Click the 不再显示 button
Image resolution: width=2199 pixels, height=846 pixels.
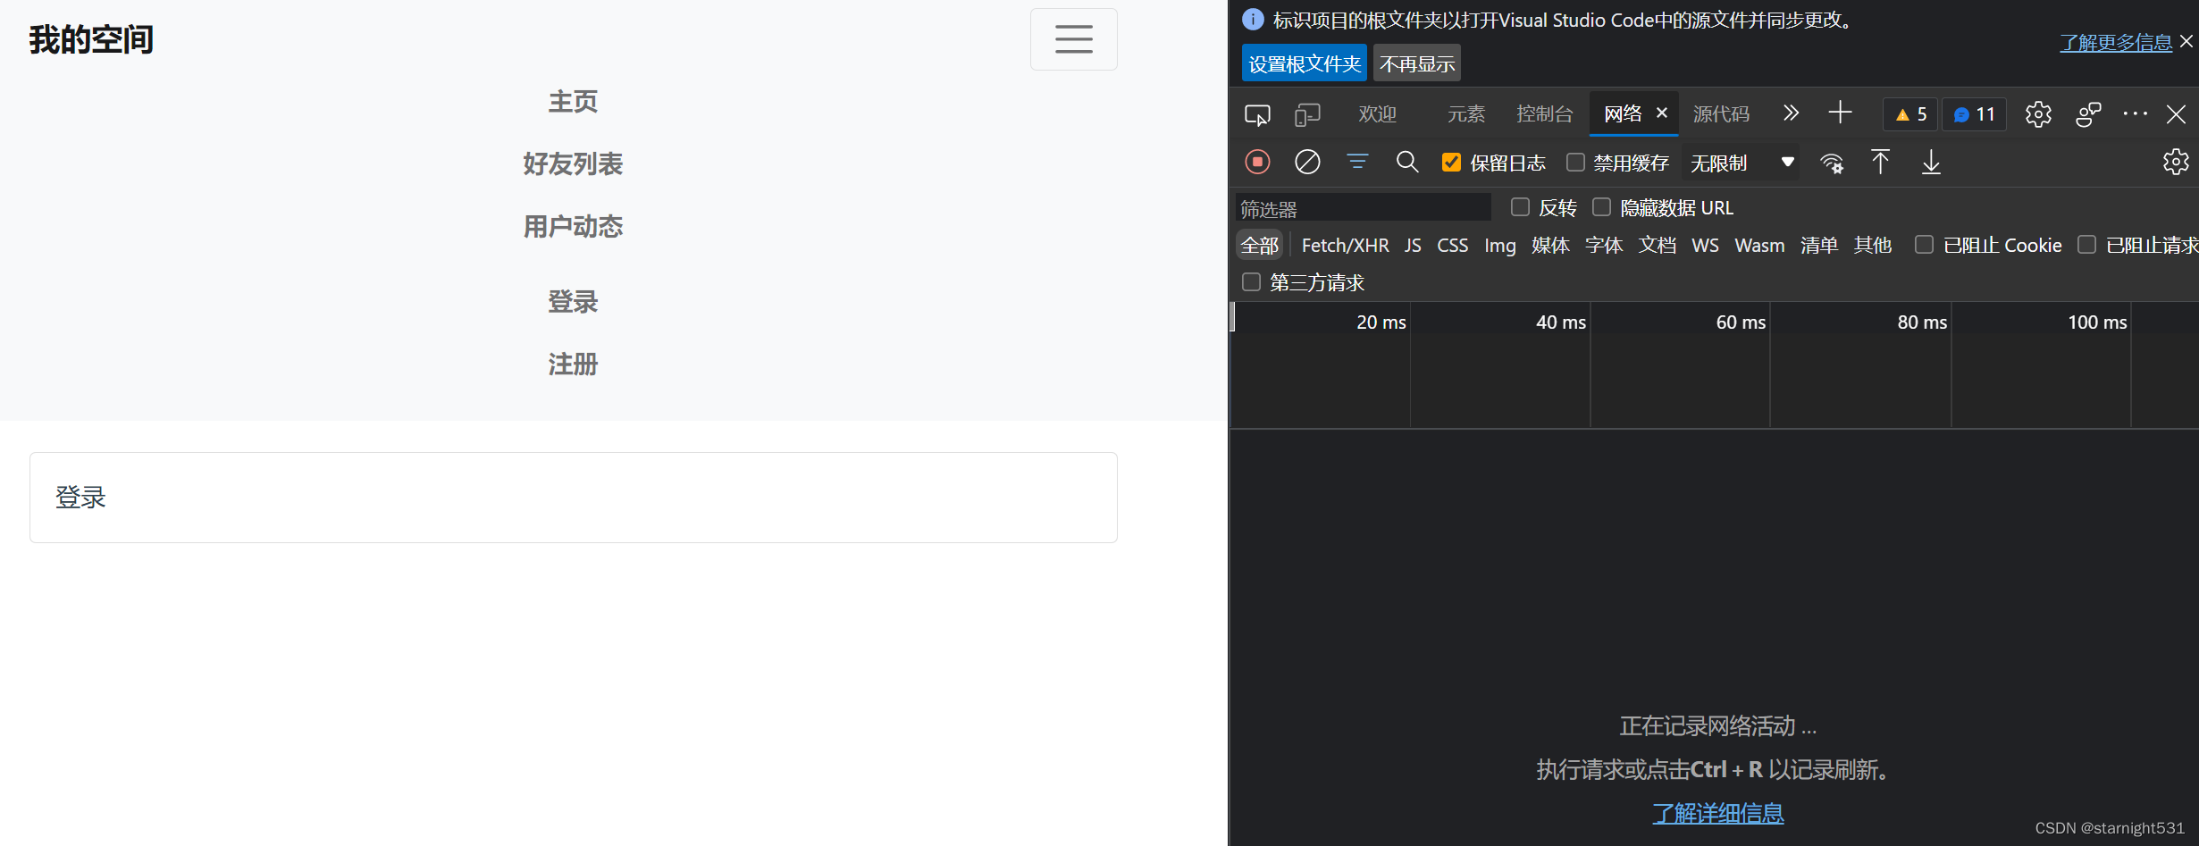pos(1417,63)
